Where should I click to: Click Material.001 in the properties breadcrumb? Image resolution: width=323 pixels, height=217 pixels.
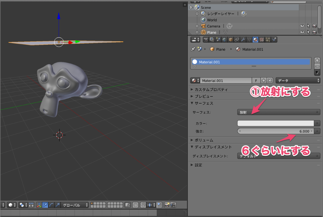[x=253, y=49]
